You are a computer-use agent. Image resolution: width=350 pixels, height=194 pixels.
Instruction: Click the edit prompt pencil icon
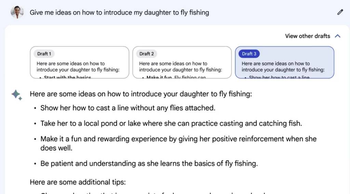(340, 12)
